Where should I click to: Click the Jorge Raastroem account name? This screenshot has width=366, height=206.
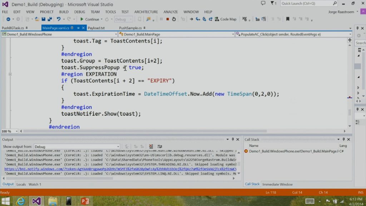pyautogui.click(x=341, y=12)
